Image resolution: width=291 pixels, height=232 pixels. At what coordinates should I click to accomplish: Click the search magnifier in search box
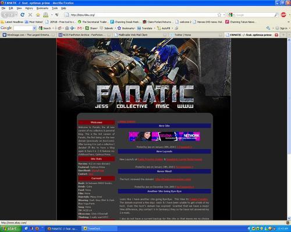coord(276,15)
